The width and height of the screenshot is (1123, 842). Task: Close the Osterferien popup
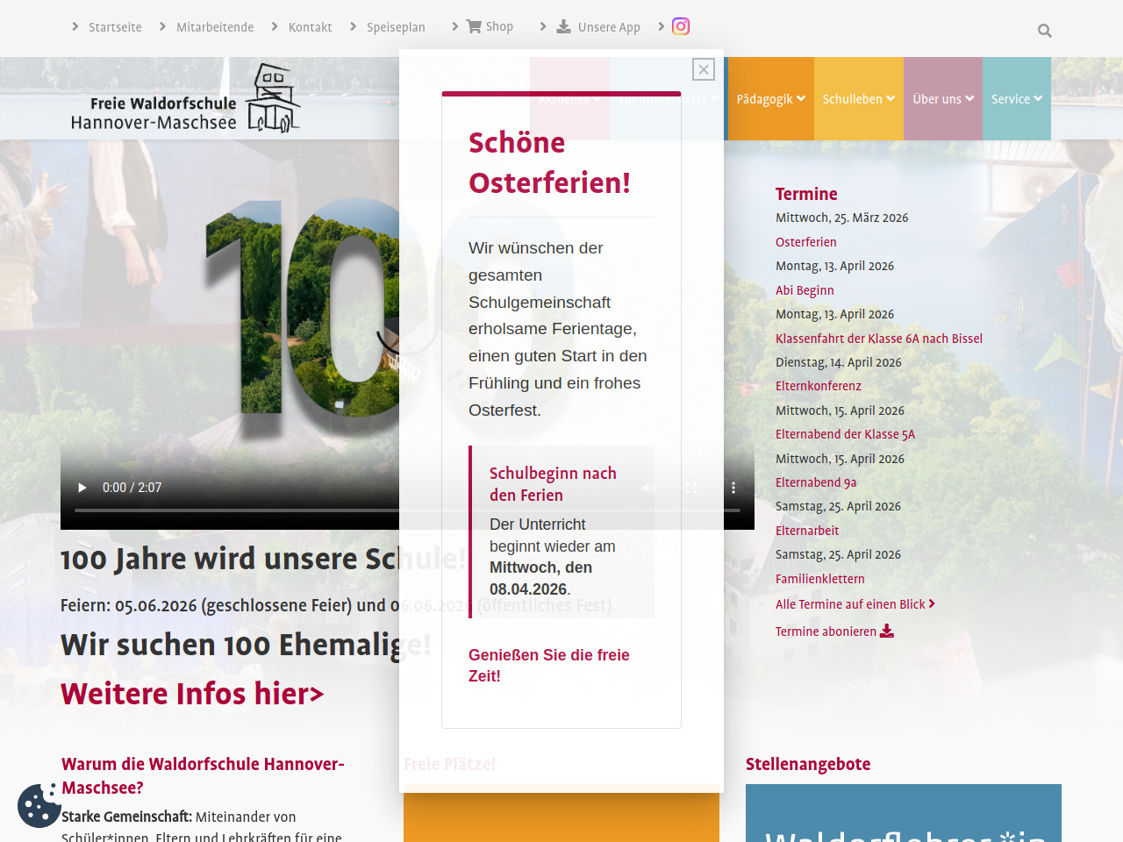[x=704, y=69]
